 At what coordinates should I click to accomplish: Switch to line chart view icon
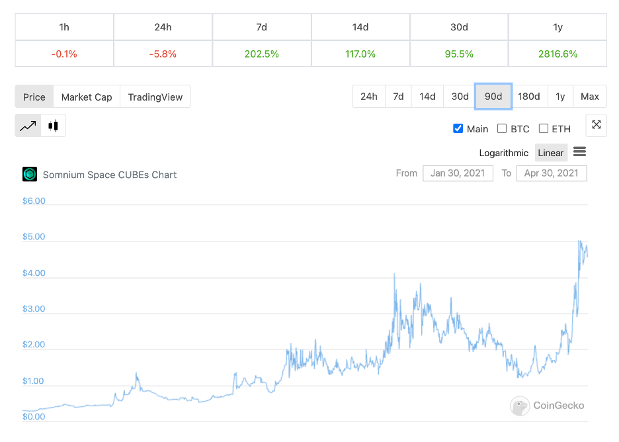point(28,126)
